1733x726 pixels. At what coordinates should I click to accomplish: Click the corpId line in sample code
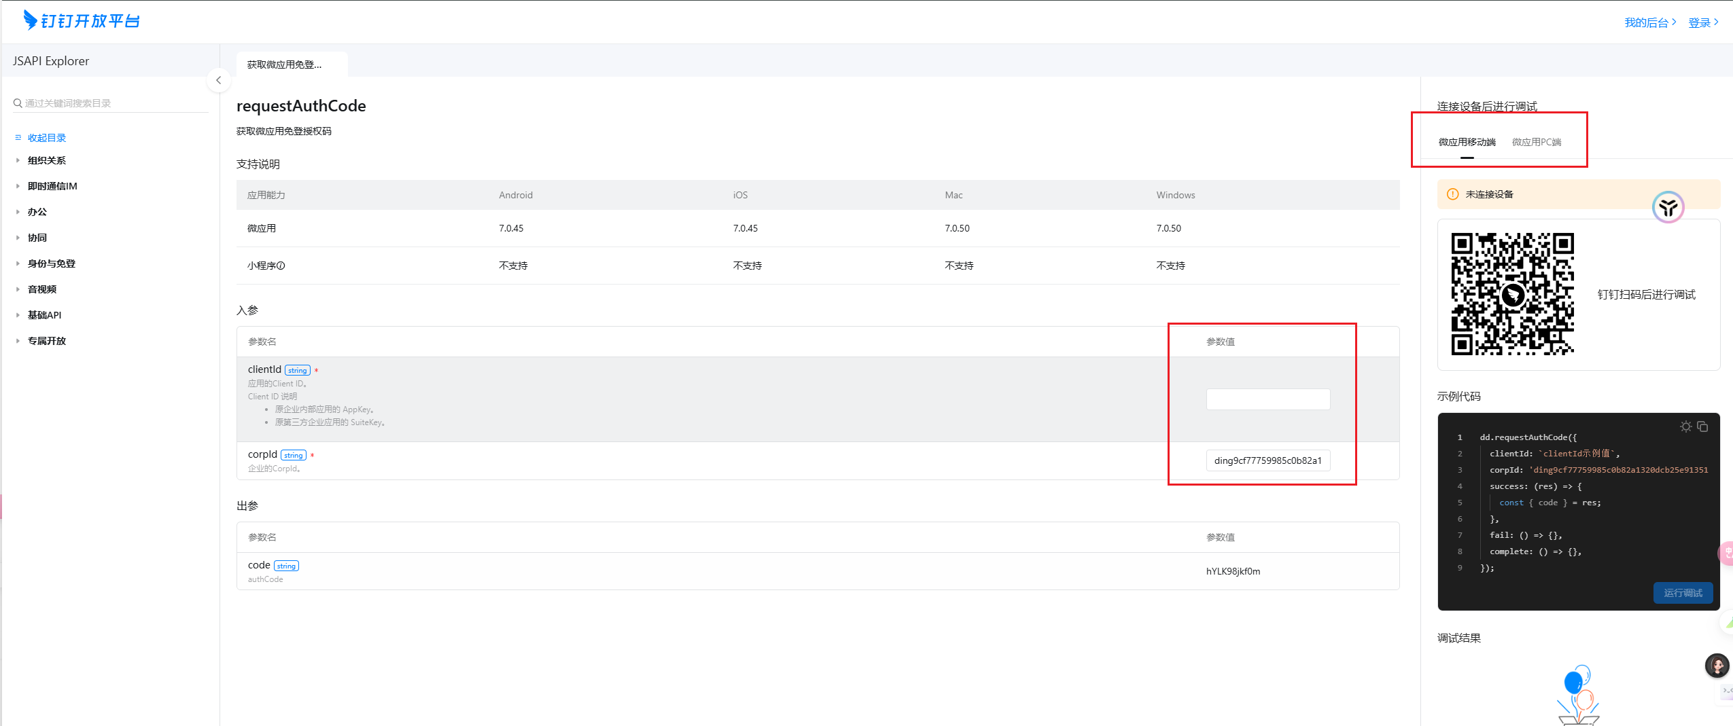coord(1598,470)
